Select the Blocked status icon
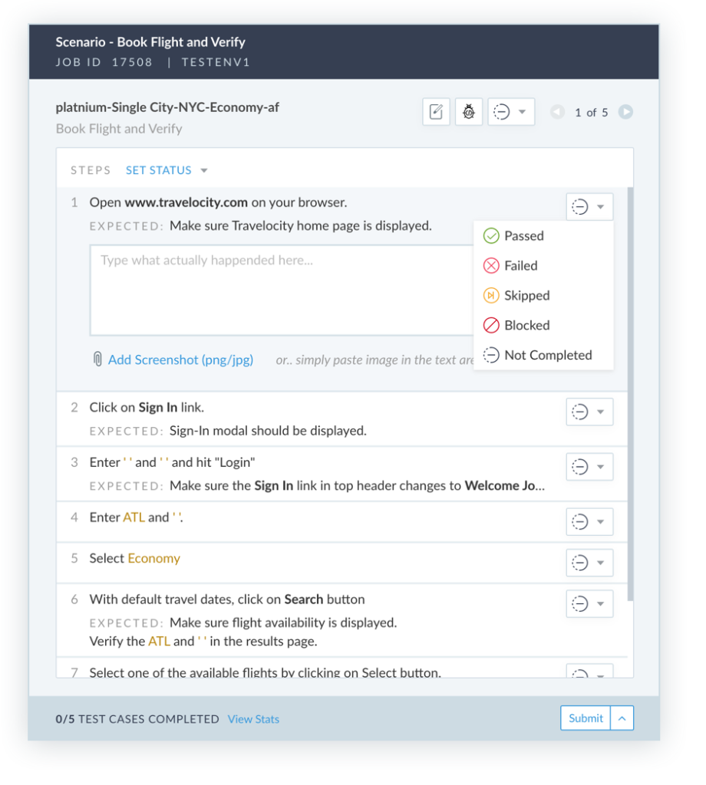706x785 pixels. point(492,325)
